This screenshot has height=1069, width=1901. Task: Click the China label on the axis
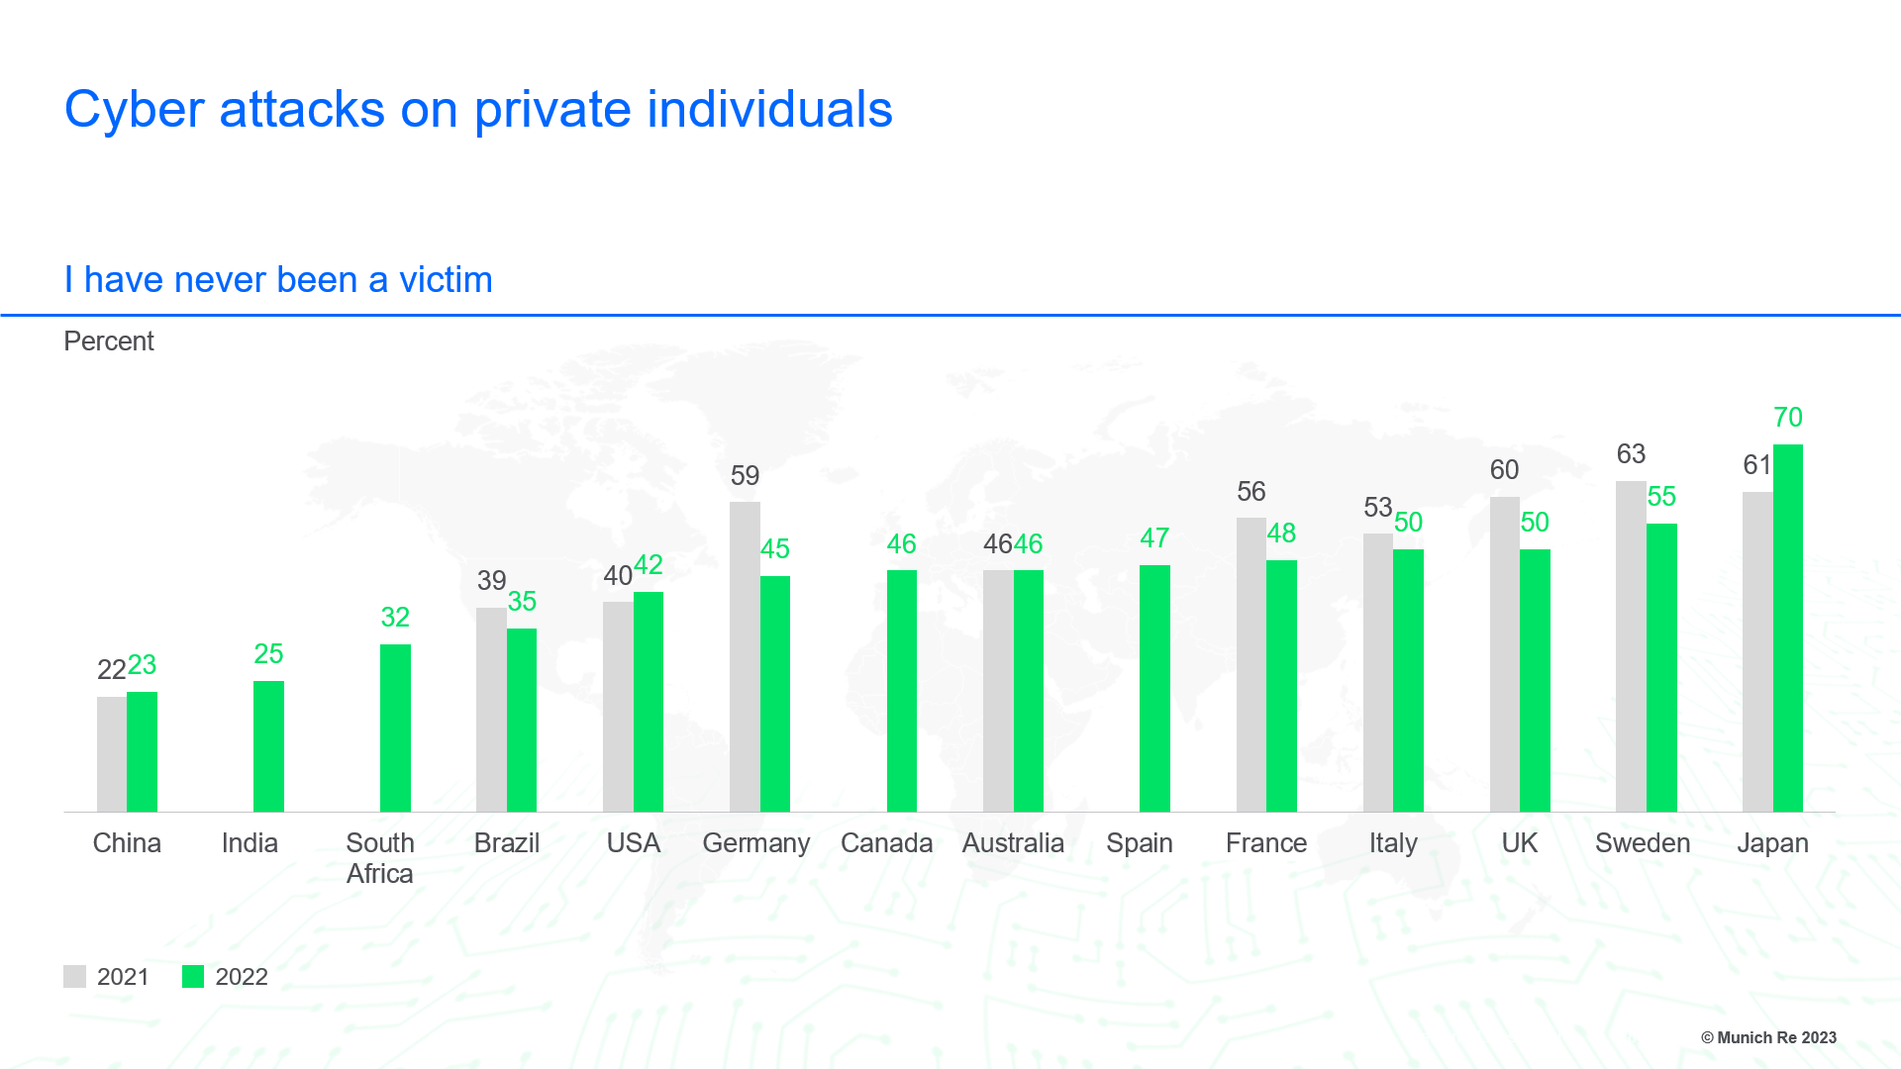(127, 843)
